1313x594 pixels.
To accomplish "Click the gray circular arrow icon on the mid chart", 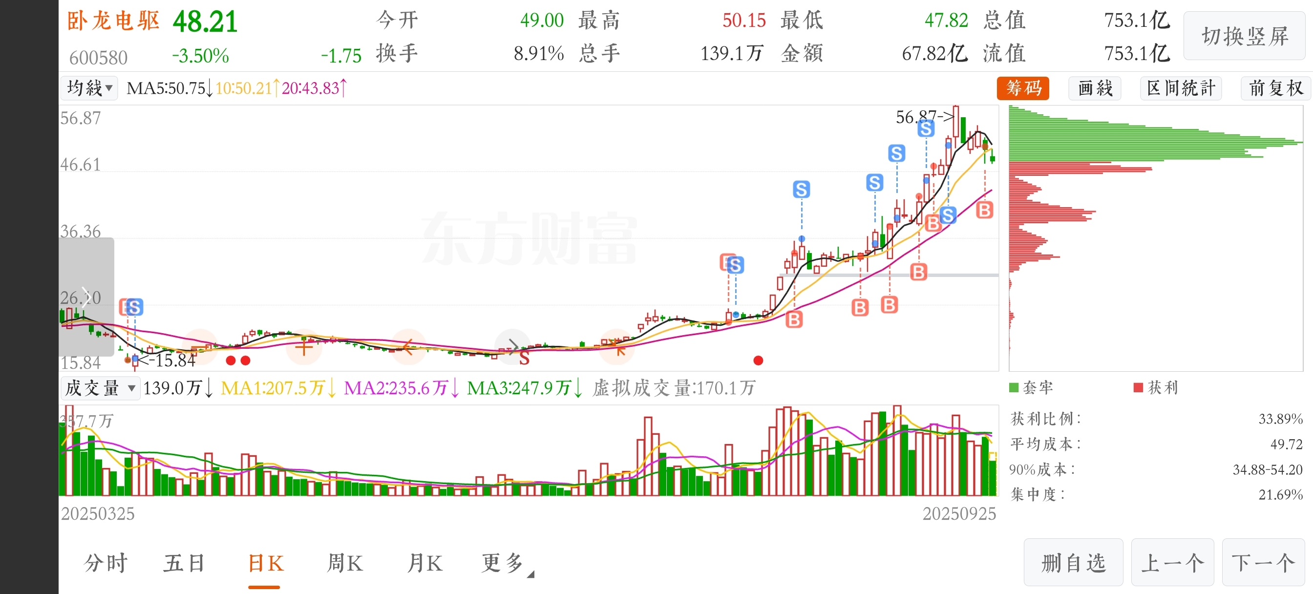I will click(x=512, y=347).
